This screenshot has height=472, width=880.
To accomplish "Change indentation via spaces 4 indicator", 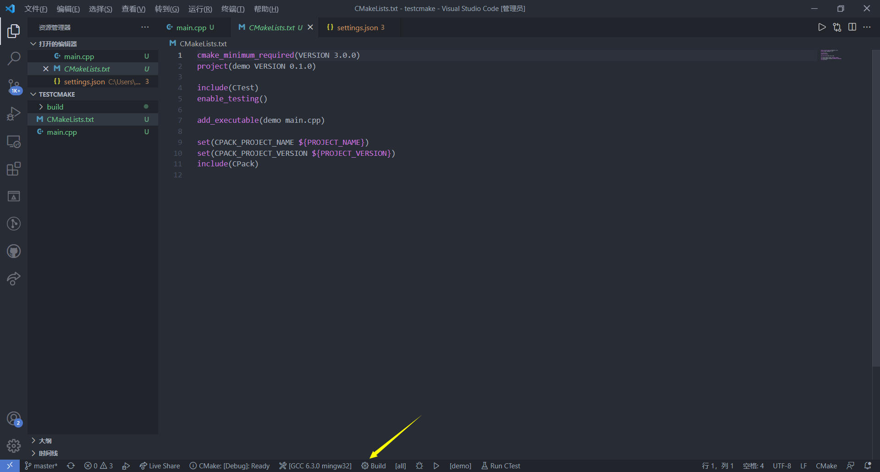I will click(x=753, y=466).
